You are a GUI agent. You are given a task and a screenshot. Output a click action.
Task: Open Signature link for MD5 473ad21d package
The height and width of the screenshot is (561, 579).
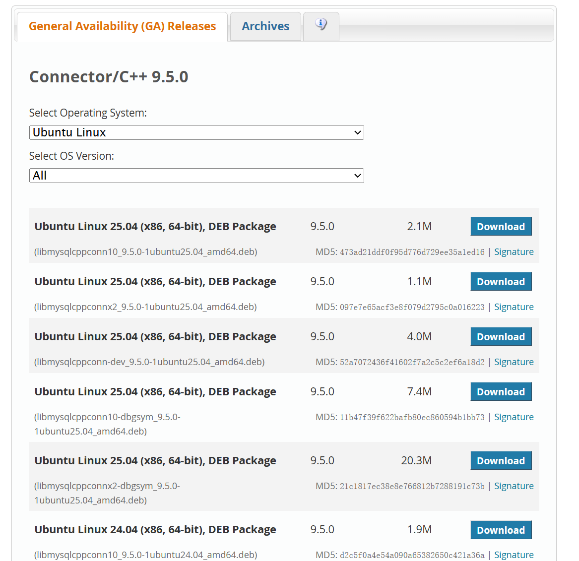point(514,252)
